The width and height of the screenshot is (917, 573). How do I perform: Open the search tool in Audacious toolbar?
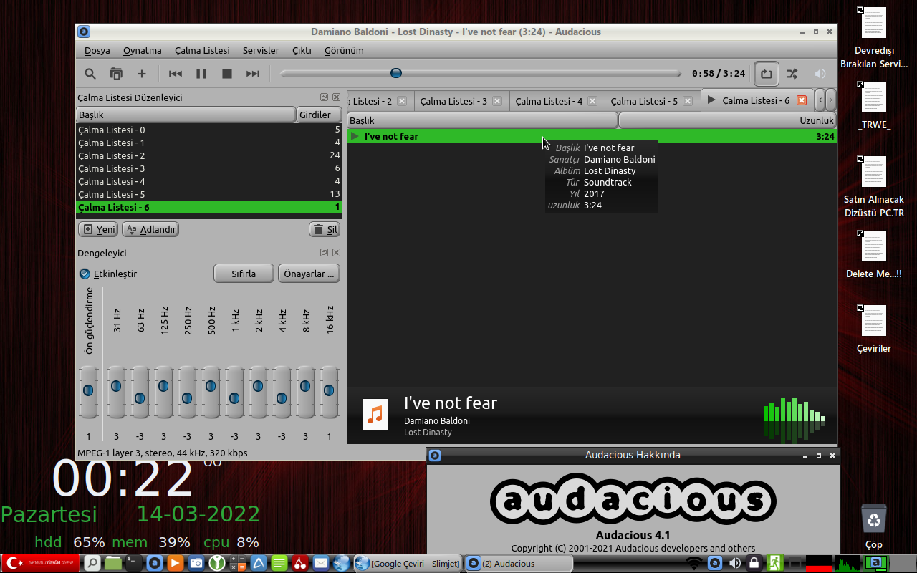(x=90, y=74)
